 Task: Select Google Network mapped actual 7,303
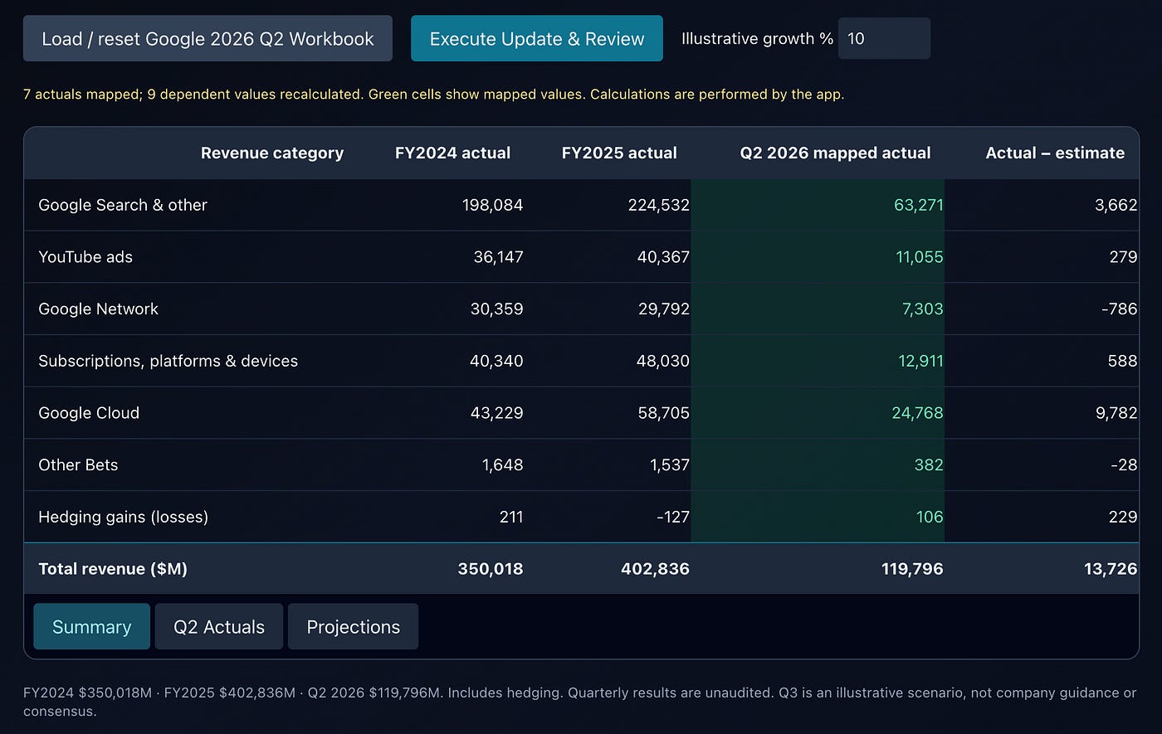pyautogui.click(x=922, y=309)
